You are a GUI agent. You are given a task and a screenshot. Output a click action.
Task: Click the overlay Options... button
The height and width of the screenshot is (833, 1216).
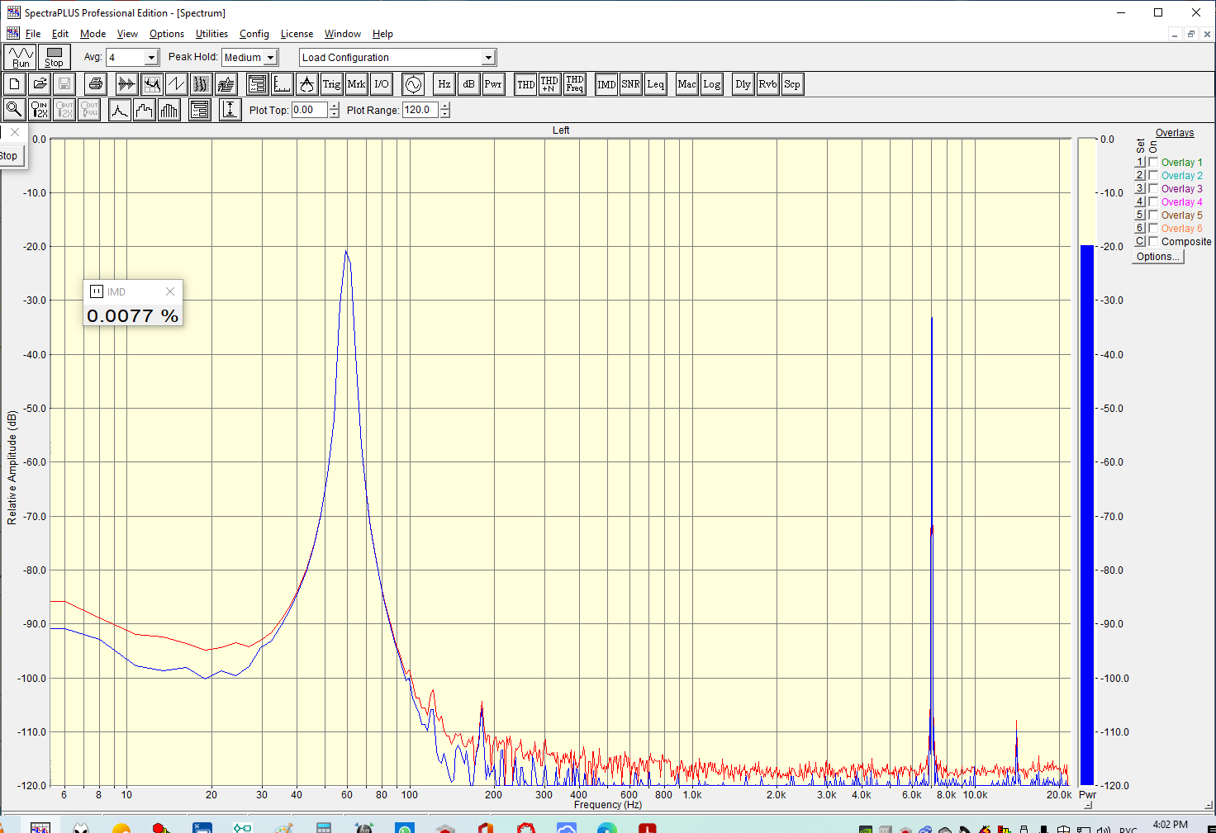coord(1157,257)
